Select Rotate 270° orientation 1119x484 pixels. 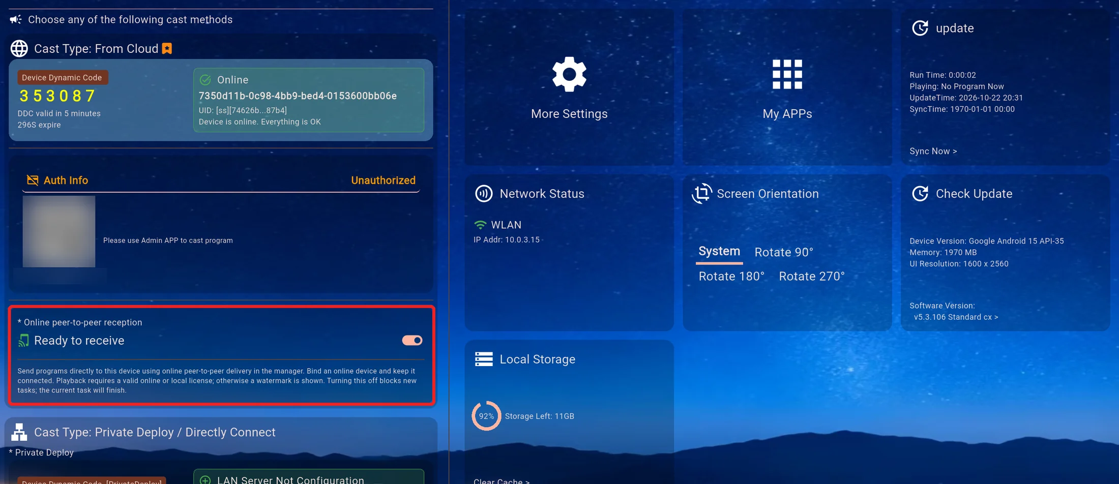(x=812, y=276)
